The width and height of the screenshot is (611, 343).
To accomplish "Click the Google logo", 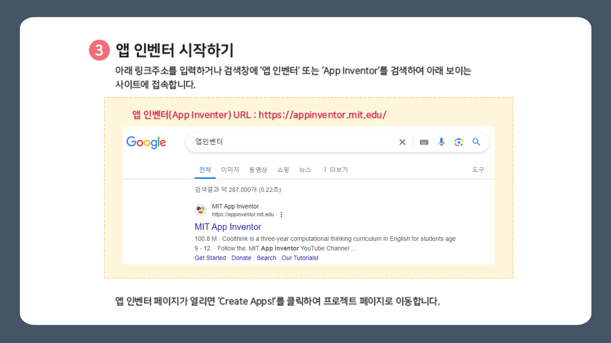I will 146,142.
